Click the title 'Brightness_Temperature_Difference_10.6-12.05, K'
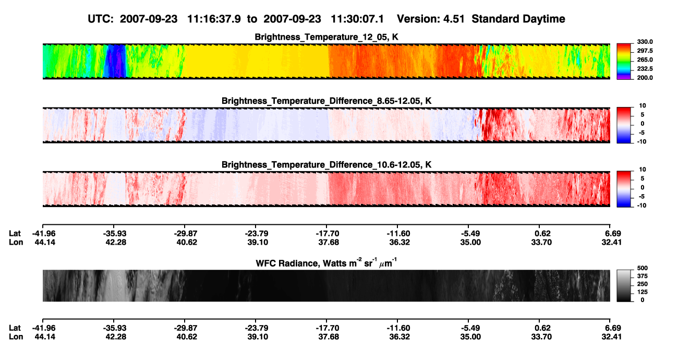Screen dimensions: 678x348 [326, 164]
